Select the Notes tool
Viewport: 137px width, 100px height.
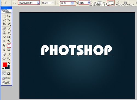pos(4,55)
